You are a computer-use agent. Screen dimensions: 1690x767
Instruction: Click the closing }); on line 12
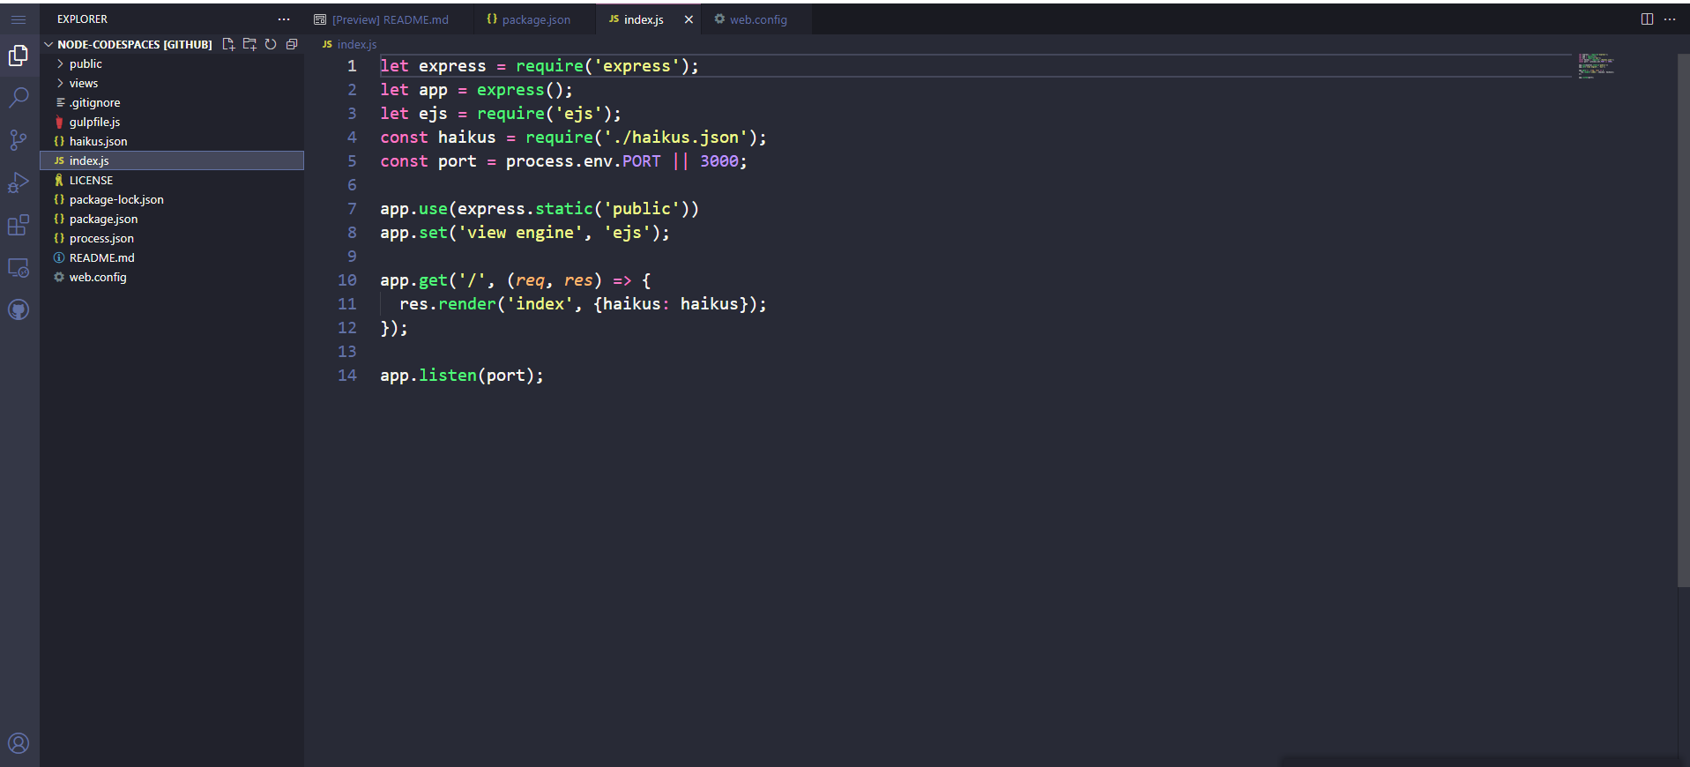(x=394, y=328)
